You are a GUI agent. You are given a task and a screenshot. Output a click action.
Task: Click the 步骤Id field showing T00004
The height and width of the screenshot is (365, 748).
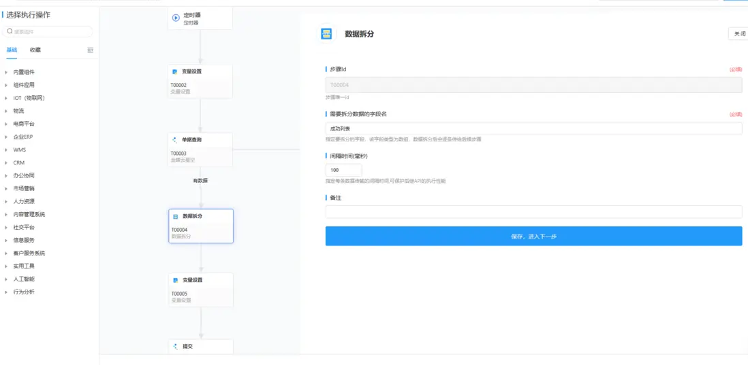534,85
